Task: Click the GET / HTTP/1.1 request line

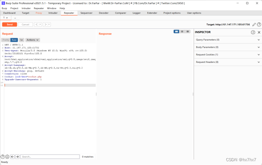Action: pos(14,45)
